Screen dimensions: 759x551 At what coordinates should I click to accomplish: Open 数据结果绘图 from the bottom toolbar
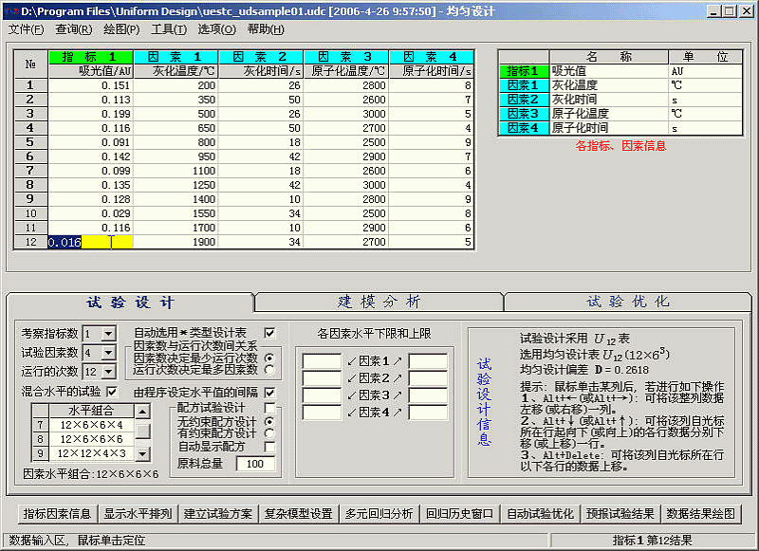click(700, 514)
